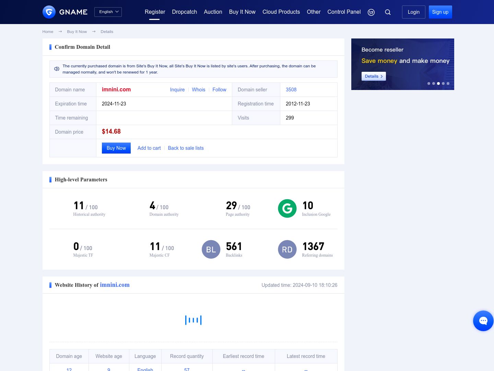Select the second banner carousel dot

[434, 83]
